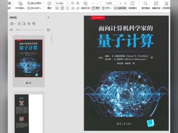Select the page 1 cover thumbnail
178x133 pixels.
pyautogui.click(x=28, y=59)
